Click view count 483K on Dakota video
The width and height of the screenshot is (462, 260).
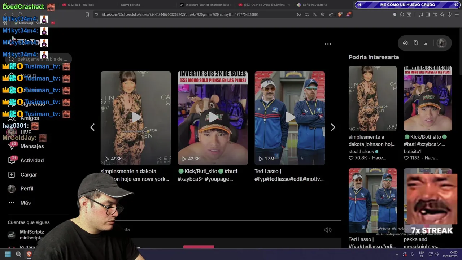116,159
